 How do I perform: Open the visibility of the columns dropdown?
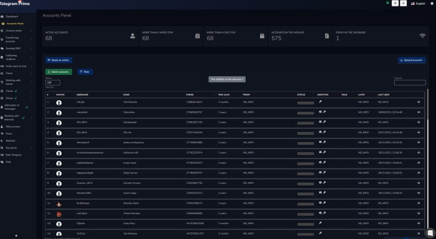pos(227,79)
